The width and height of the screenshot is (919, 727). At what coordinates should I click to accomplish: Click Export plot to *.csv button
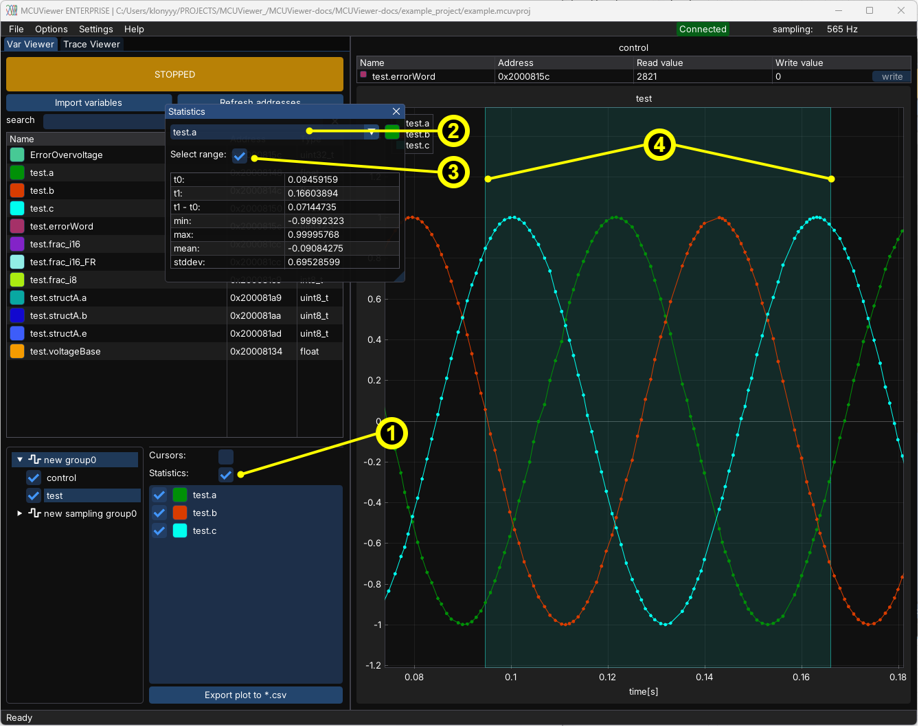tap(245, 695)
